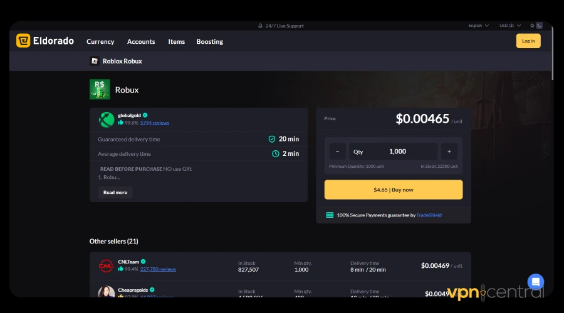Viewport: 564px width, 313px height.
Task: Switch to light mode with the sun icon
Action: pyautogui.click(x=532, y=26)
